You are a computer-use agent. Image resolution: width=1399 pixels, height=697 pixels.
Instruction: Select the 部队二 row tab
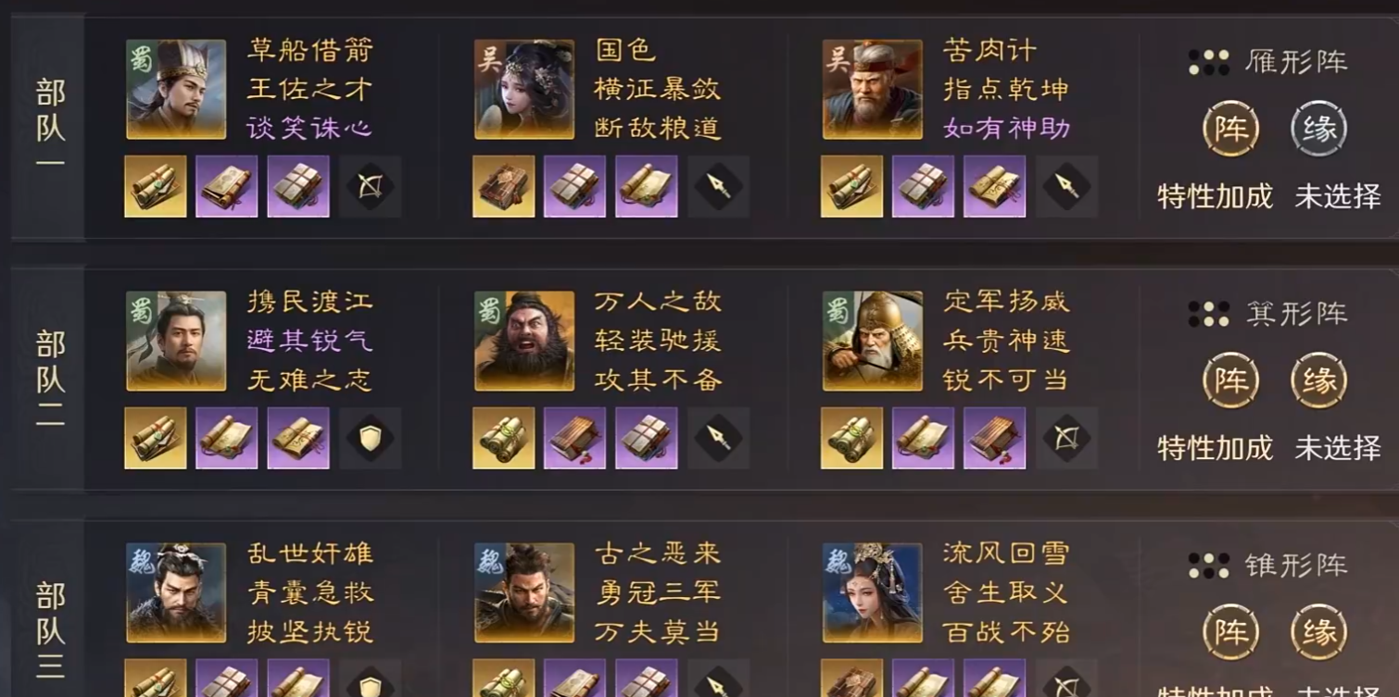(50, 380)
